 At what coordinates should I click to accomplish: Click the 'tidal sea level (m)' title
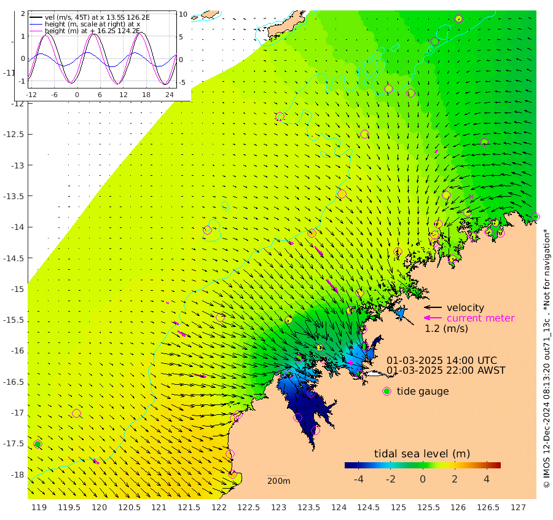point(422,454)
